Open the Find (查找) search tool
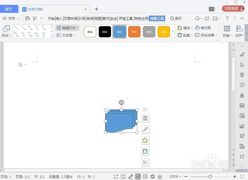248x180 pixels. [176, 18]
